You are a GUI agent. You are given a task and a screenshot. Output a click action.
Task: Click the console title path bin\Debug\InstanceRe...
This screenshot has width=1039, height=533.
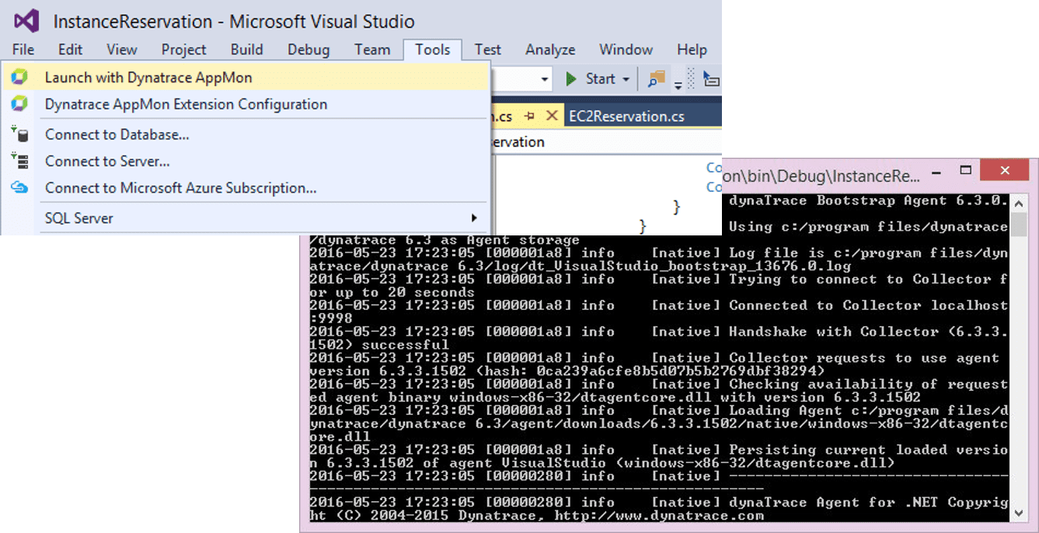821,176
